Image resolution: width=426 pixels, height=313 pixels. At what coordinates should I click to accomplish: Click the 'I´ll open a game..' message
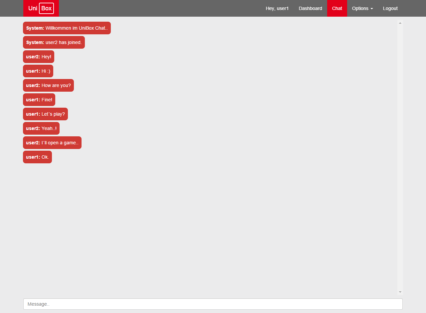(x=52, y=143)
